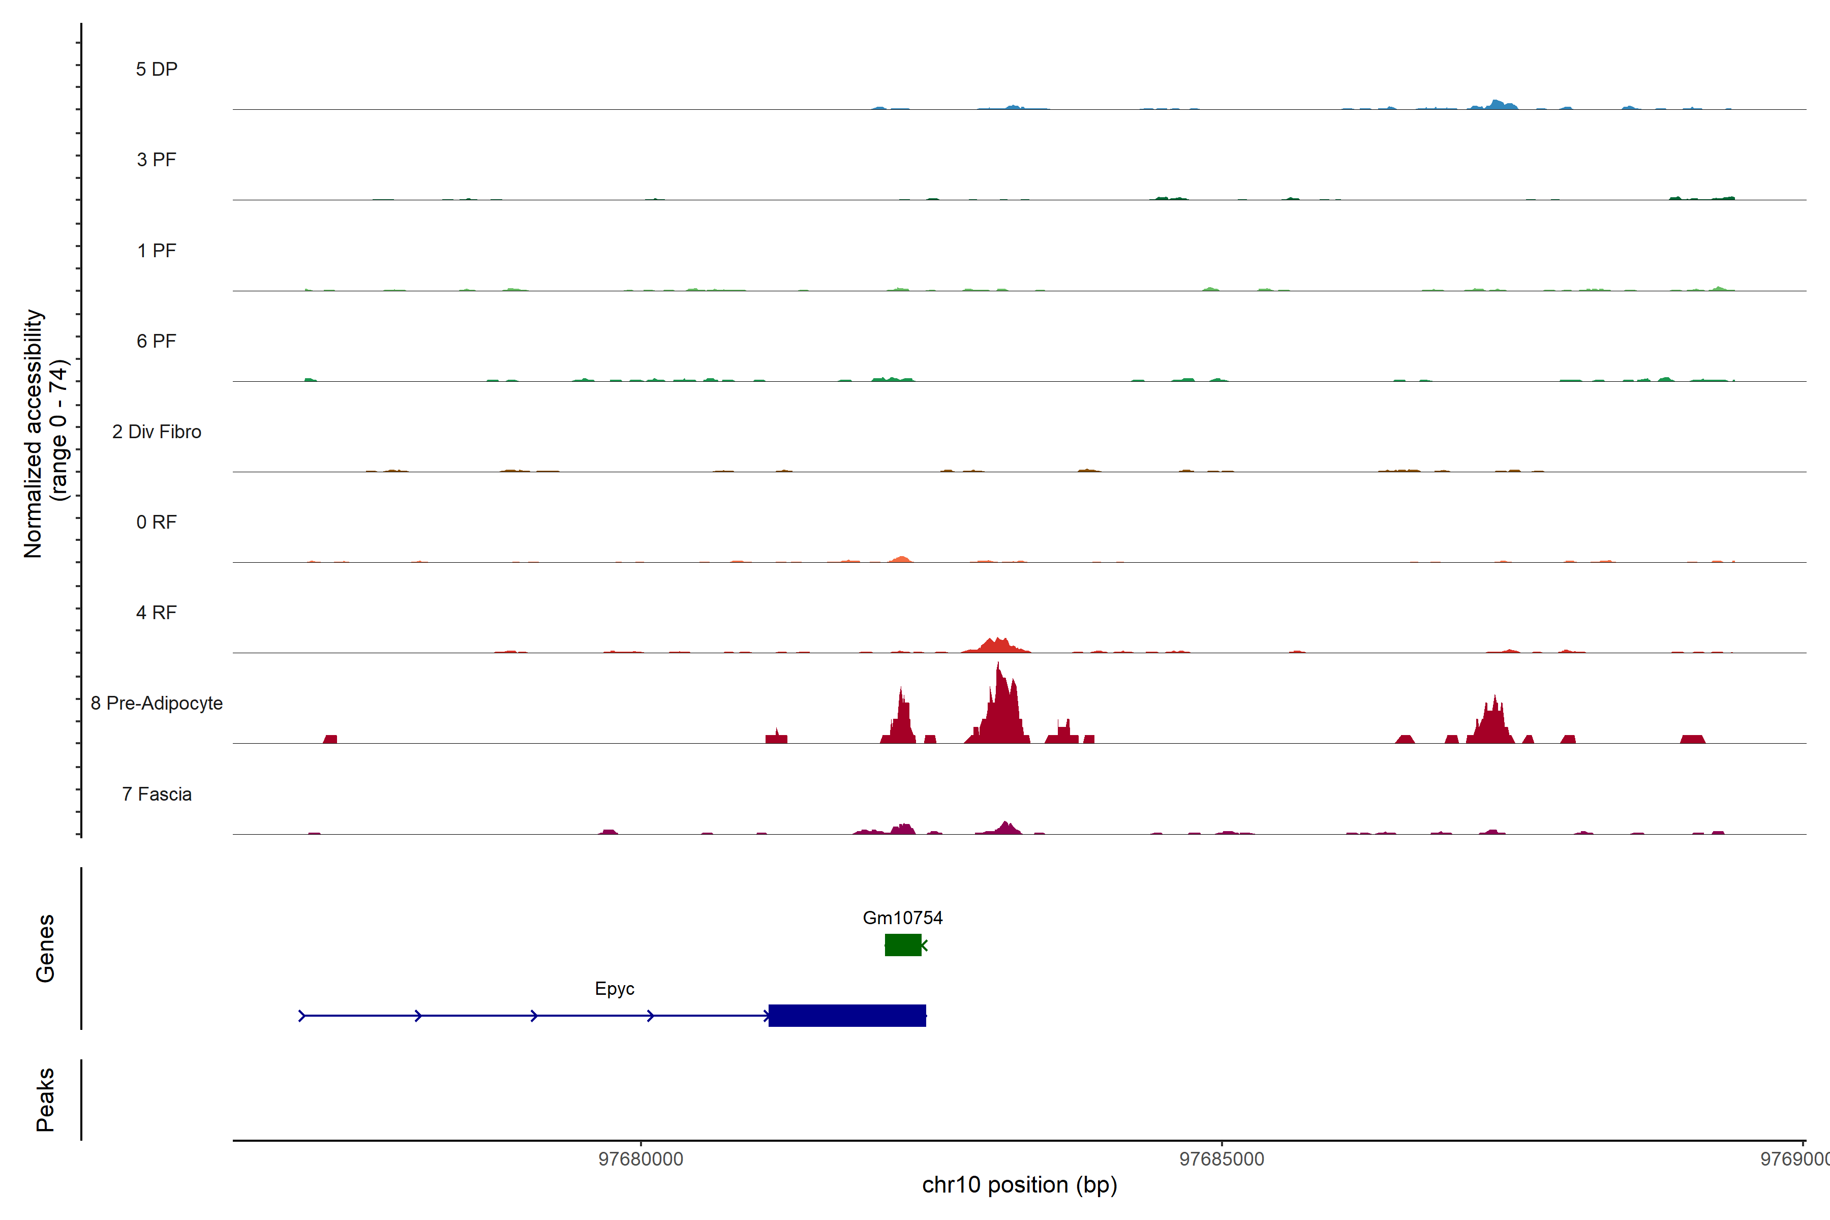Viewport: 1830px width, 1220px height.
Task: Select the 2 Div Fibro track label
Action: point(157,432)
